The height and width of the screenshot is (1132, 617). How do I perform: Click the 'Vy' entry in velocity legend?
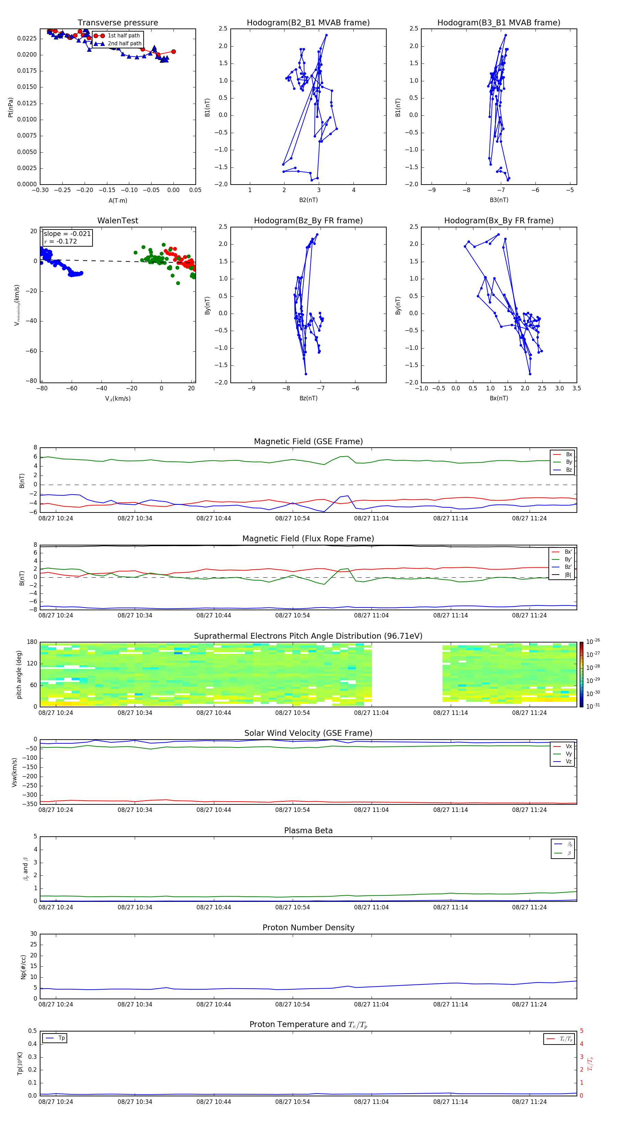coord(562,754)
